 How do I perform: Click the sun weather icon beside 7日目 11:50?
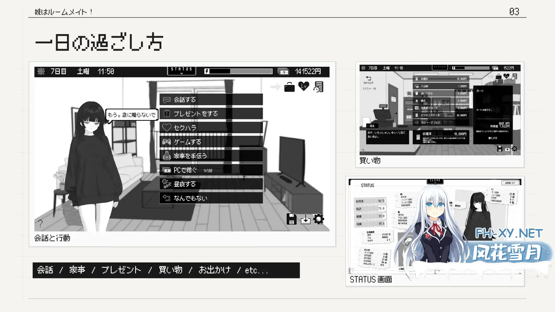pyautogui.click(x=41, y=71)
